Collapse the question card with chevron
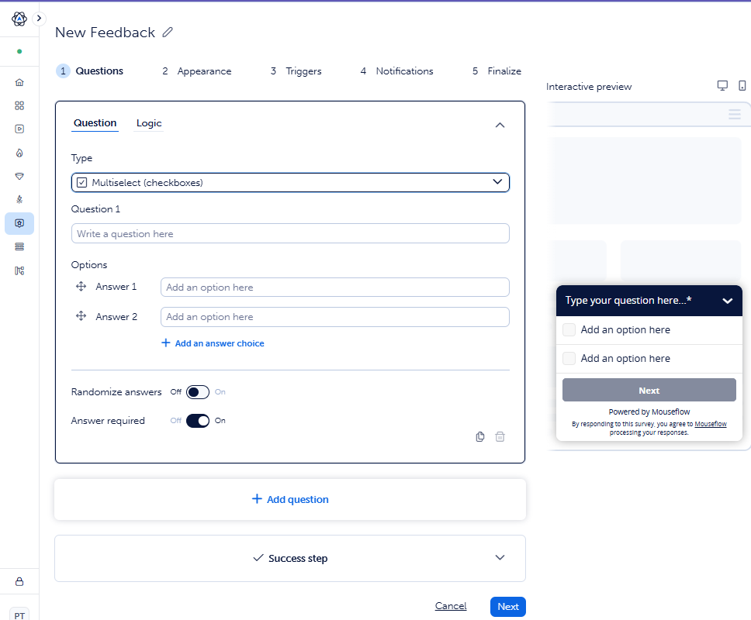 tap(500, 126)
